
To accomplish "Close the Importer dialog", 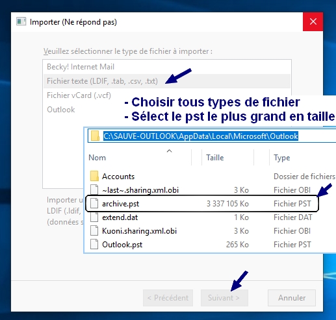I will coord(313,21).
